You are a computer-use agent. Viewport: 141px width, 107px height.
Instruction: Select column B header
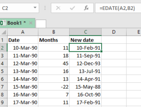(54, 32)
